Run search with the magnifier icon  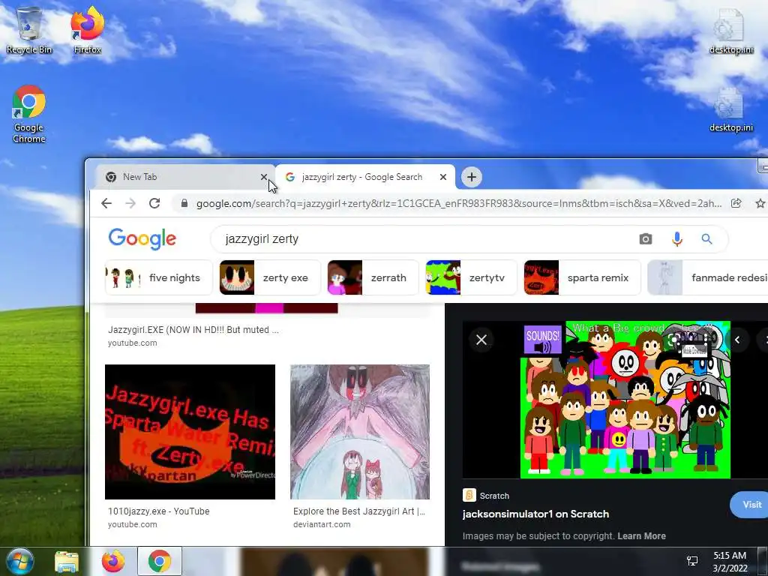706,239
